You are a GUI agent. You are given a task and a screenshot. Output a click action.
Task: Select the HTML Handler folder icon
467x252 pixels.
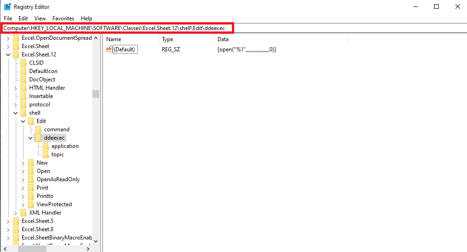coord(24,88)
